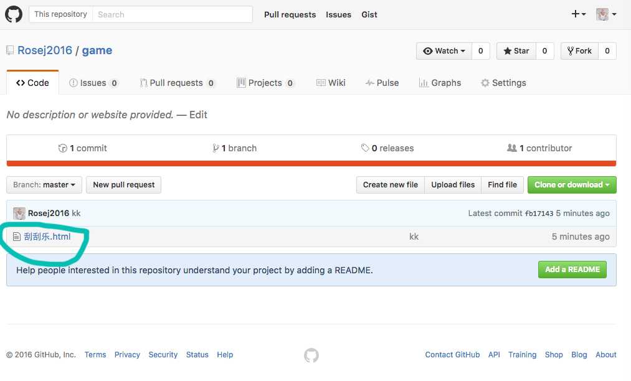Viewport: 631px width, 381px height.
Task: Expand the Branch: master dropdown
Action: pos(44,185)
